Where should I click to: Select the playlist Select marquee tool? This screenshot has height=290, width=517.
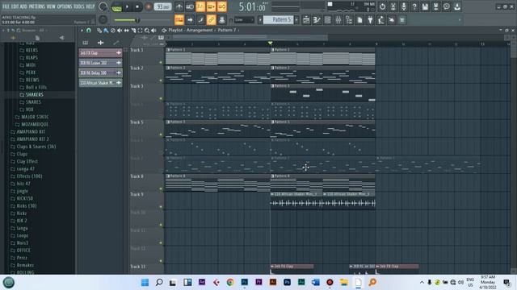(x=140, y=31)
